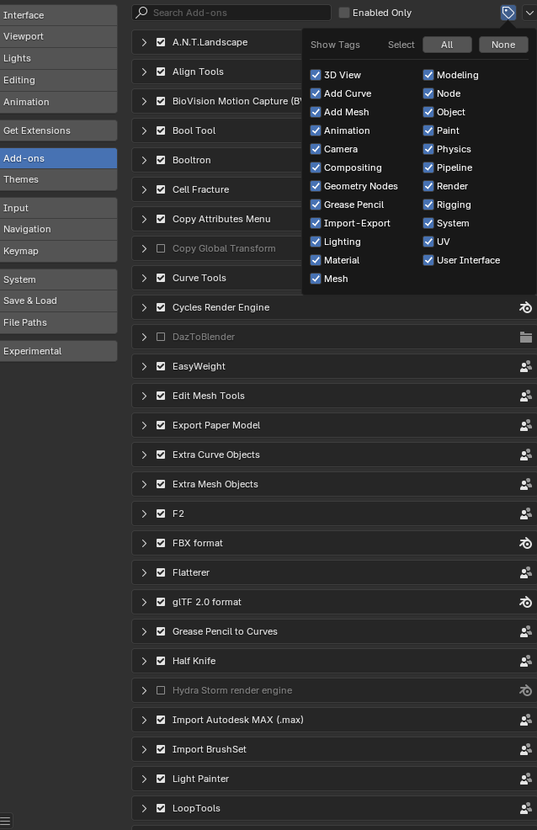Open the hamburger menu at bottom left
The image size is (537, 830).
point(5,822)
